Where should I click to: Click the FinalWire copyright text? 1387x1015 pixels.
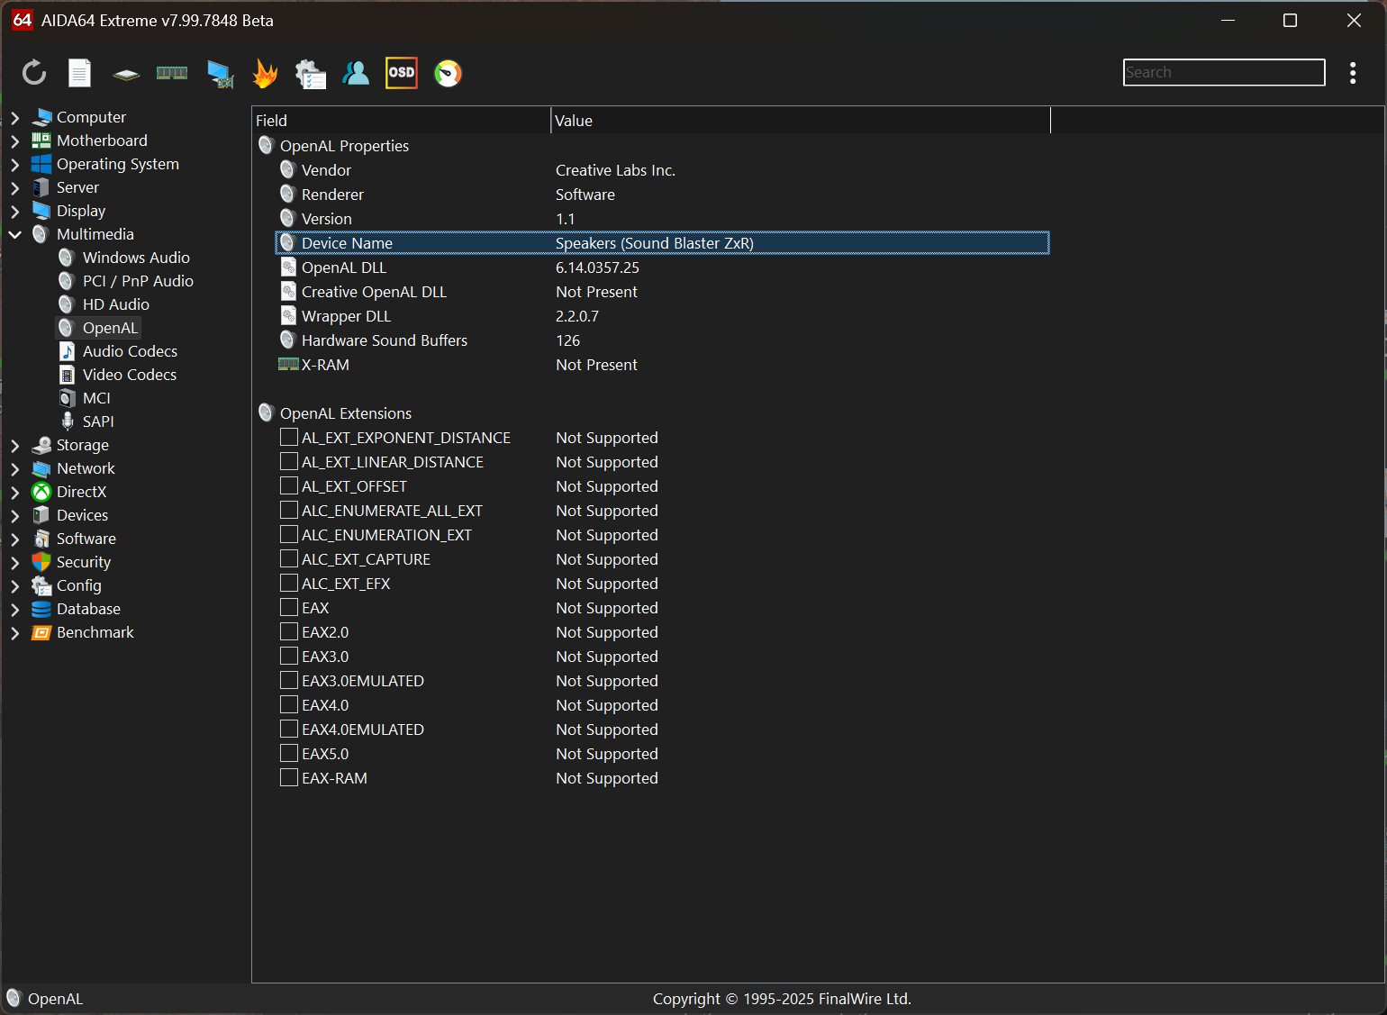[x=782, y=999]
